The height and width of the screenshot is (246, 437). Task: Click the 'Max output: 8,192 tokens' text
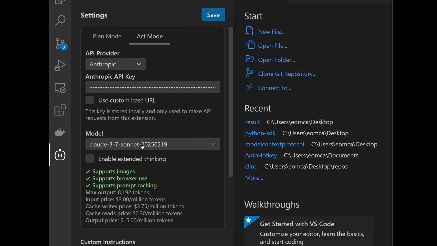(x=117, y=192)
